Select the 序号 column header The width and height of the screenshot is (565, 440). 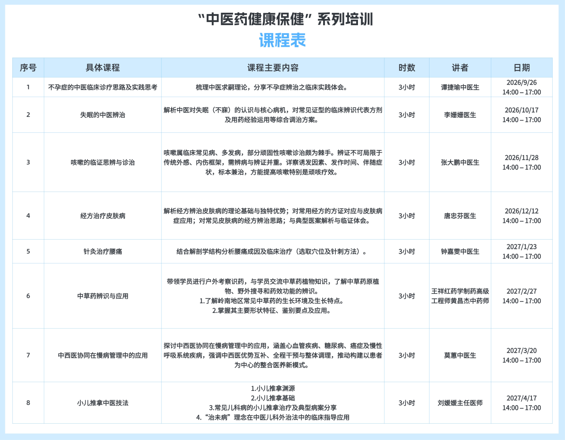click(28, 68)
